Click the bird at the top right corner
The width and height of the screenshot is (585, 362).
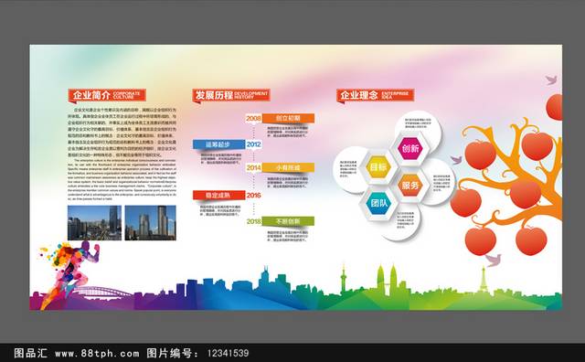point(551,80)
